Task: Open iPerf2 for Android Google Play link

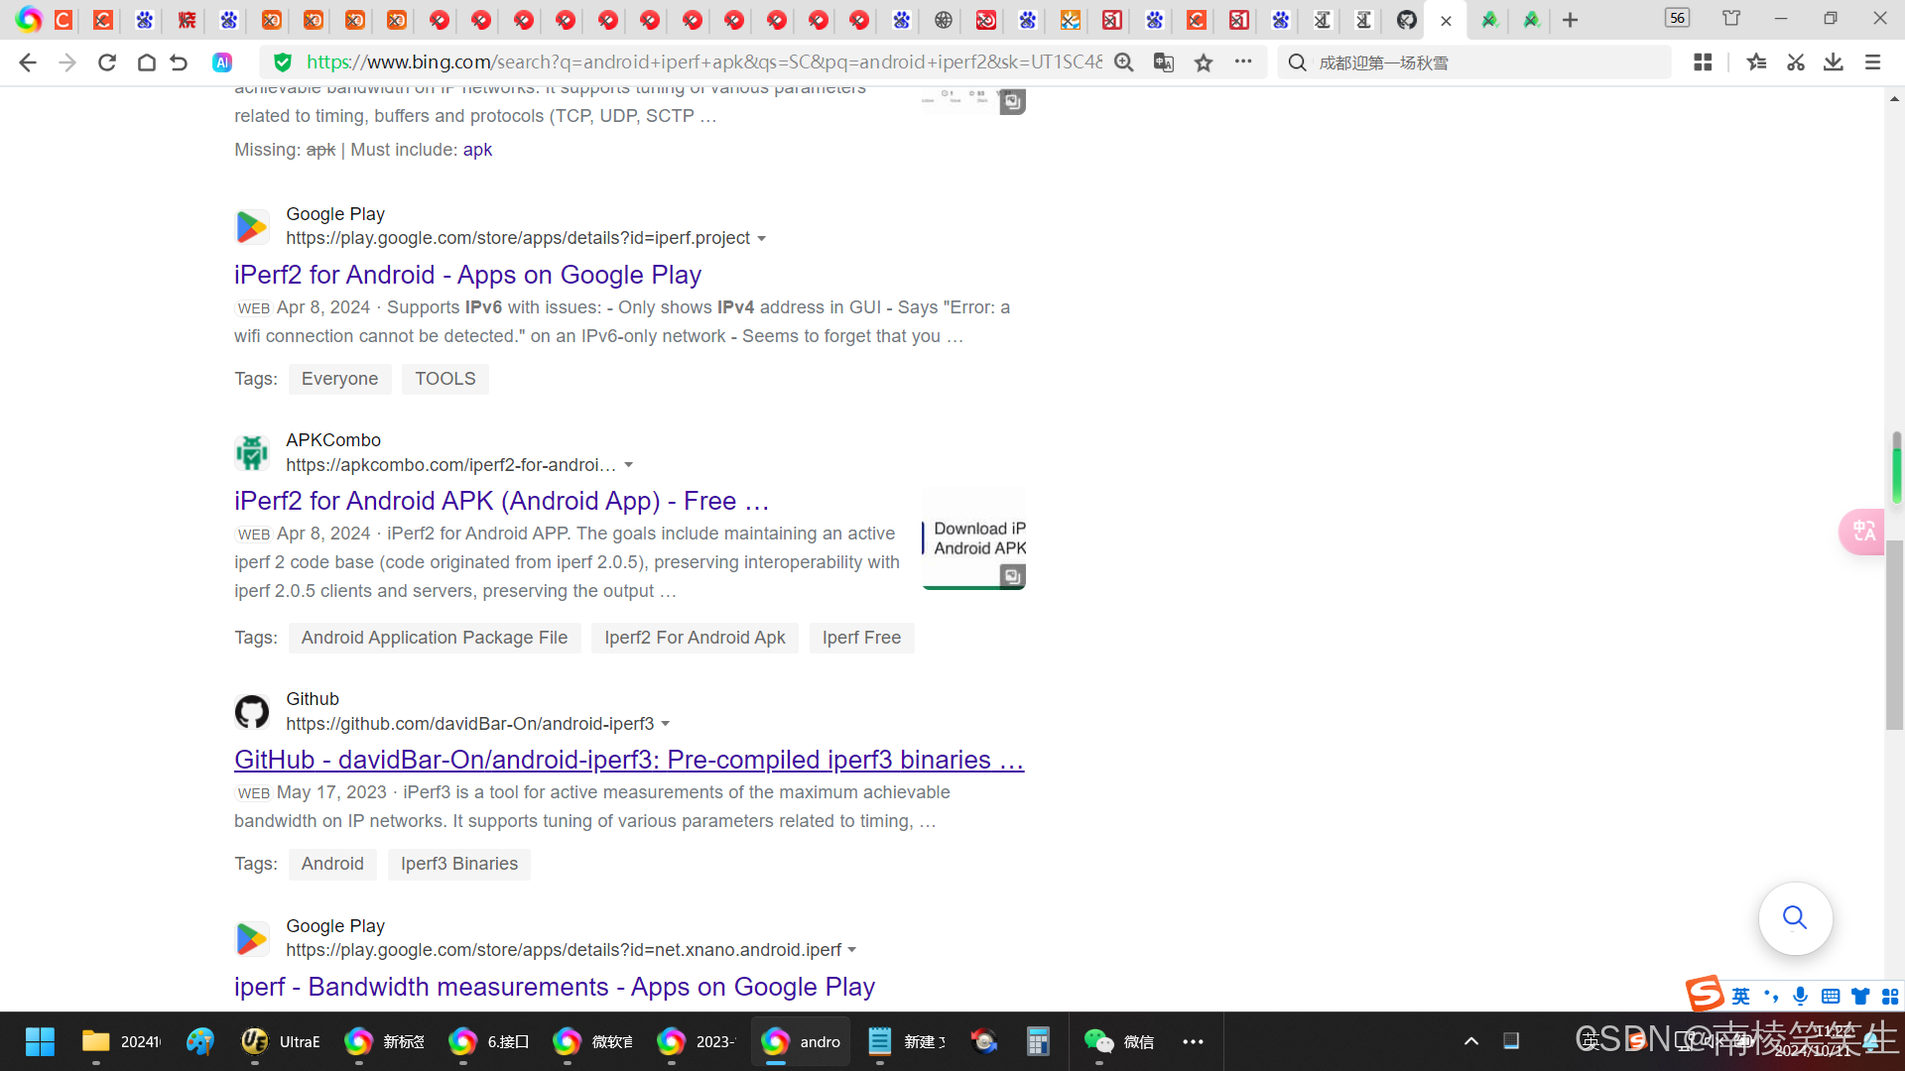Action: point(467,275)
